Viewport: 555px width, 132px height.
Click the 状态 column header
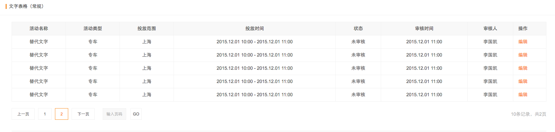pos(358,28)
